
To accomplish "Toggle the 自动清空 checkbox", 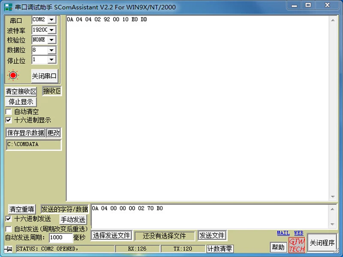I will point(9,112).
